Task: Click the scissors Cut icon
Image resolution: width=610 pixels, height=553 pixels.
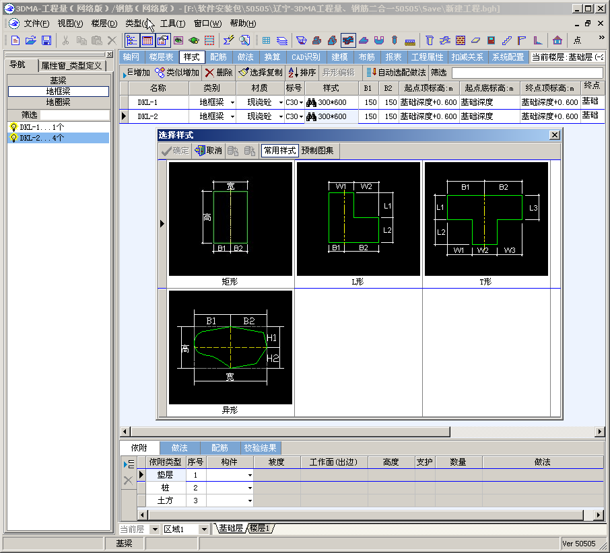Action: [65, 40]
